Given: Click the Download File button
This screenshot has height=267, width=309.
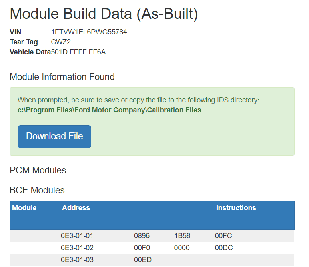Looking at the screenshot, I should 54,137.
